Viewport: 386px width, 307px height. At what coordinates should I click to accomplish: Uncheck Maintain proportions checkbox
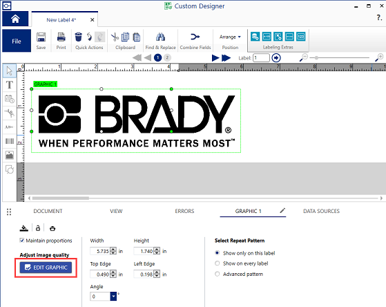pyautogui.click(x=22, y=241)
